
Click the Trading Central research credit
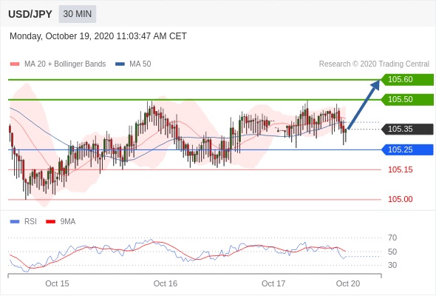[374, 64]
